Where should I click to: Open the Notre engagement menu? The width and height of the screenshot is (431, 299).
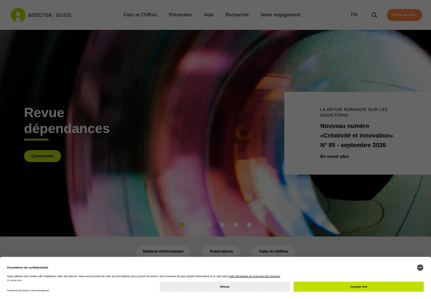(x=280, y=15)
